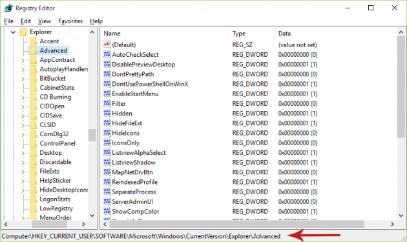407x242 pixels.
Task: Select the LowRegistry key label
Action: click(x=56, y=208)
